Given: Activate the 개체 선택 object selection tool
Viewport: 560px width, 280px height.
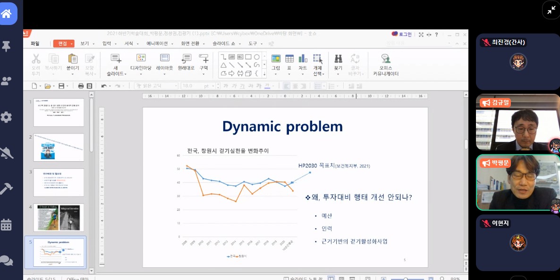Looking at the screenshot, I should 317,61.
